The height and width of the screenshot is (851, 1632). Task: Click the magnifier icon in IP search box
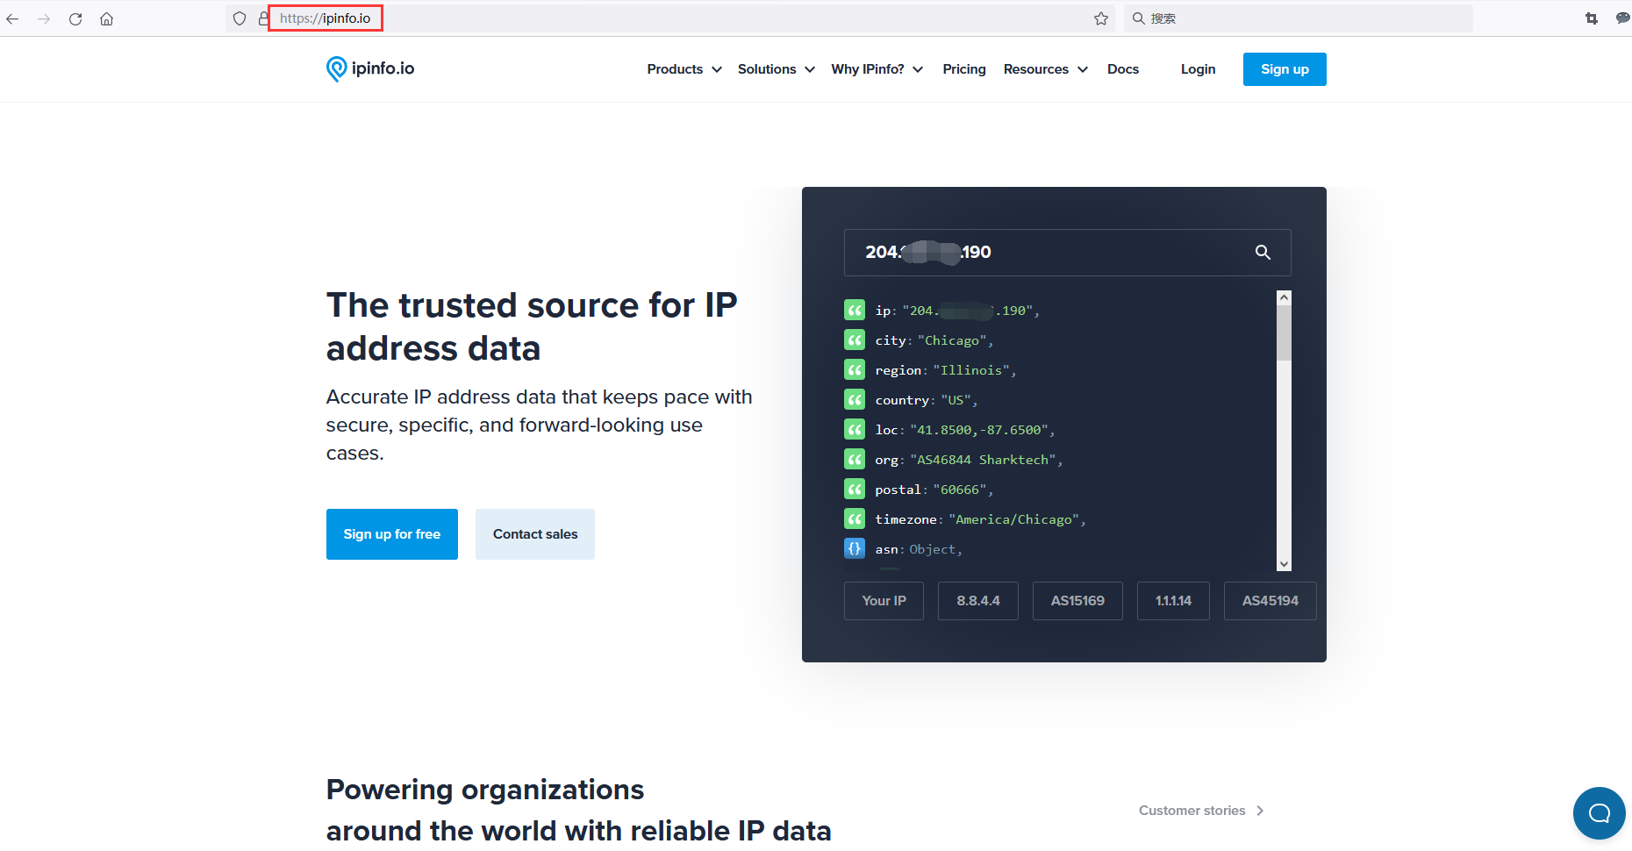coord(1263,253)
